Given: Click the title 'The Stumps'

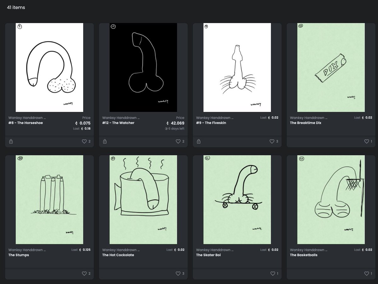Looking at the screenshot, I should tap(19, 255).
